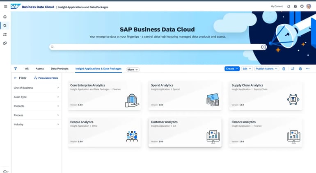Go to Home in the sidebar

coord(5,17)
